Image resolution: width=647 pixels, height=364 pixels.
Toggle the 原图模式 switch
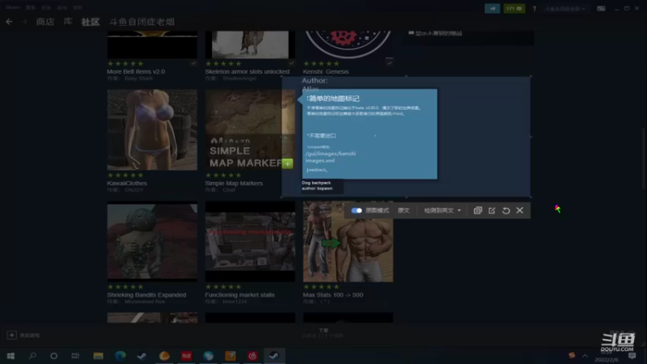[357, 210]
